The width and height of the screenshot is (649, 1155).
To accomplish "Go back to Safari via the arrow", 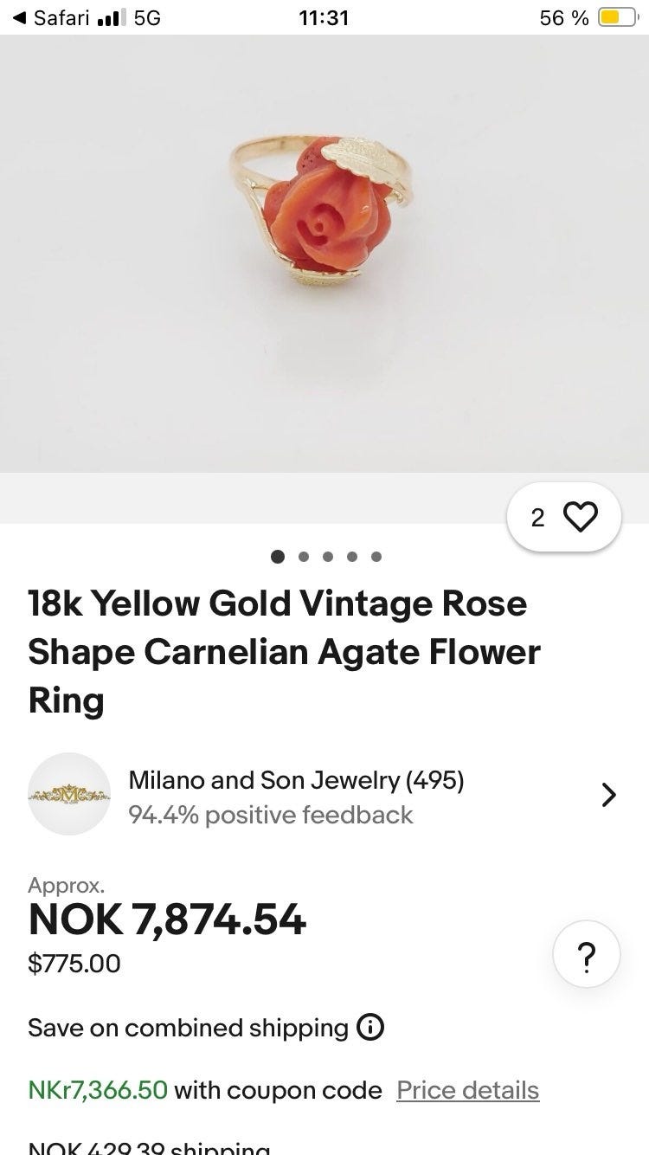I will coord(20,17).
